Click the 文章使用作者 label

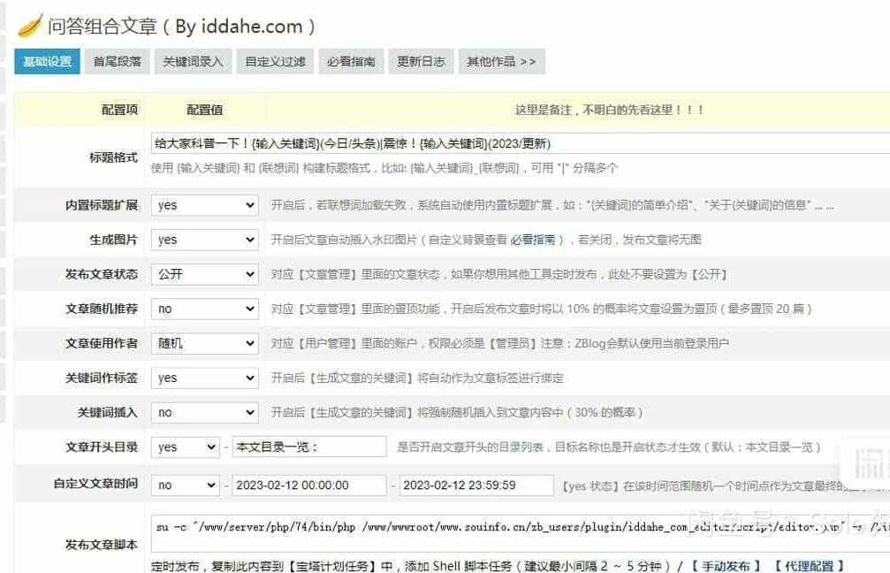(102, 343)
